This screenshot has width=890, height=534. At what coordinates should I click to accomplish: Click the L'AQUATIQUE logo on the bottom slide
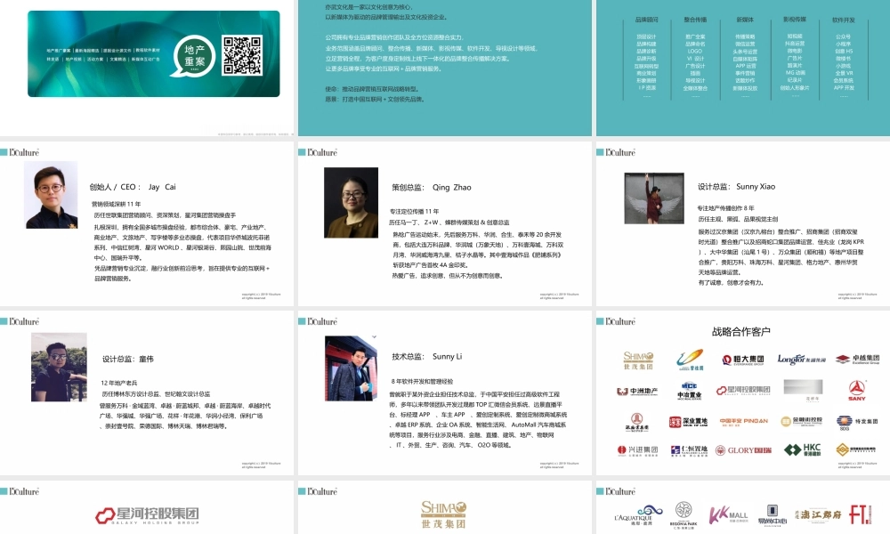pyautogui.click(x=634, y=514)
